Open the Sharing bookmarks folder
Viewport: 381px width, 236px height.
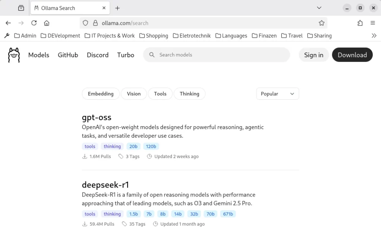point(319,35)
